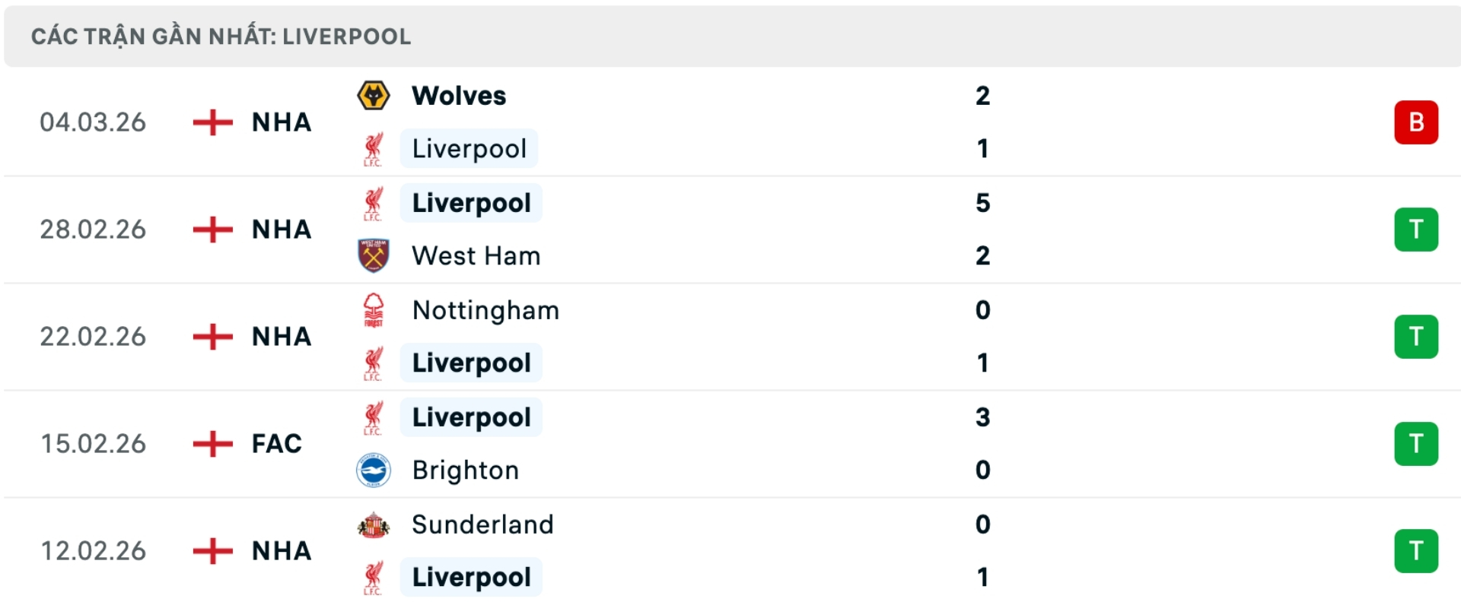
Task: Toggle the green T badge for West Ham match
Action: point(1416,229)
